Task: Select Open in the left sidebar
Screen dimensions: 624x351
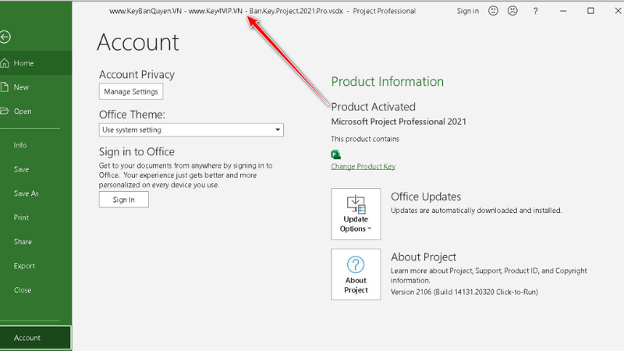Action: pos(23,112)
